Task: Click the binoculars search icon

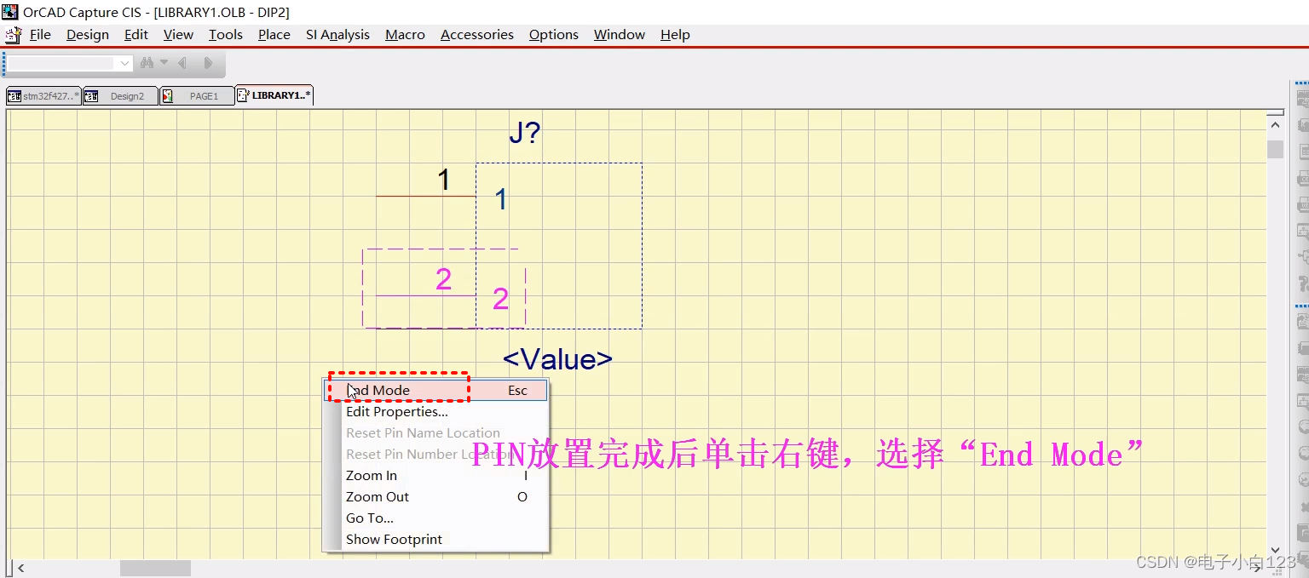Action: (x=146, y=61)
